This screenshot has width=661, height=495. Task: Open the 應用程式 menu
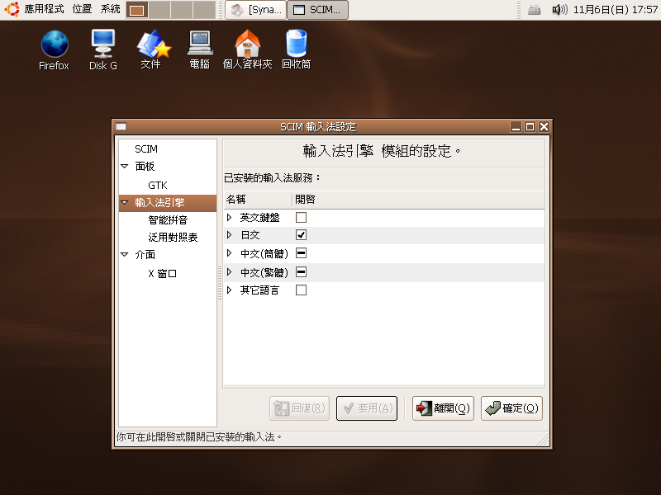tap(45, 9)
